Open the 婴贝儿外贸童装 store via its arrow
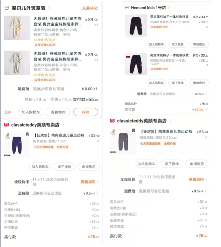 (49, 8)
